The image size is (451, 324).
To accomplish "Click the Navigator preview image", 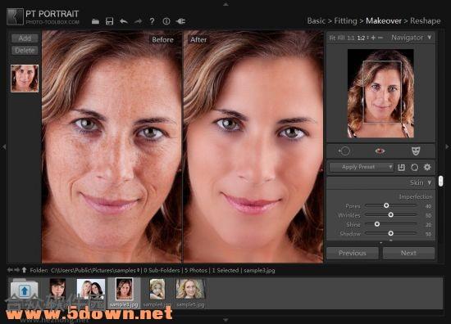I will click(380, 93).
